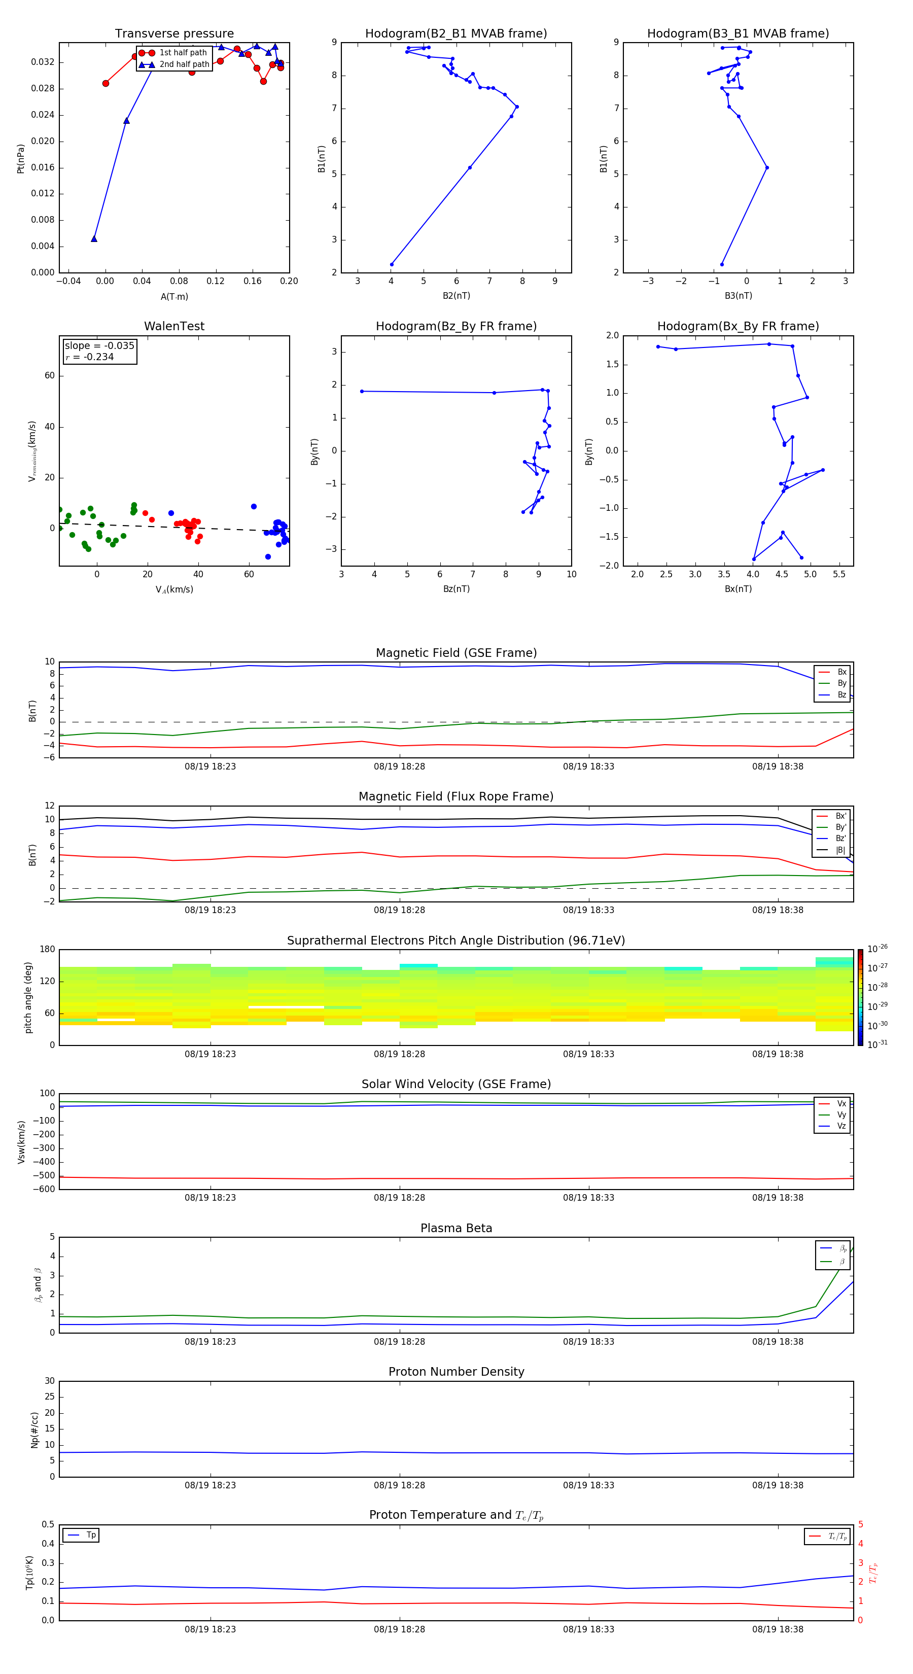Click the 'Hodogram(Bz_By FR frame)' title
The height and width of the screenshot is (1674, 913).
(x=456, y=326)
